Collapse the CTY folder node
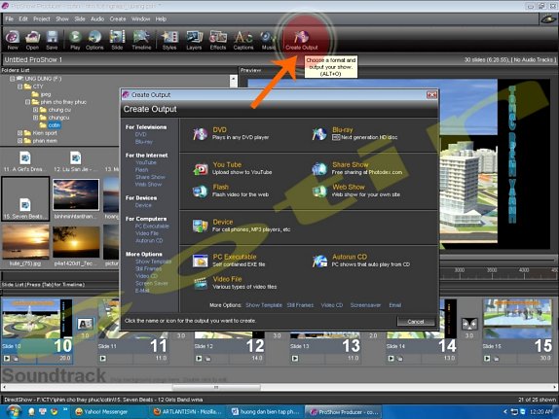559x419 pixels. (19, 87)
